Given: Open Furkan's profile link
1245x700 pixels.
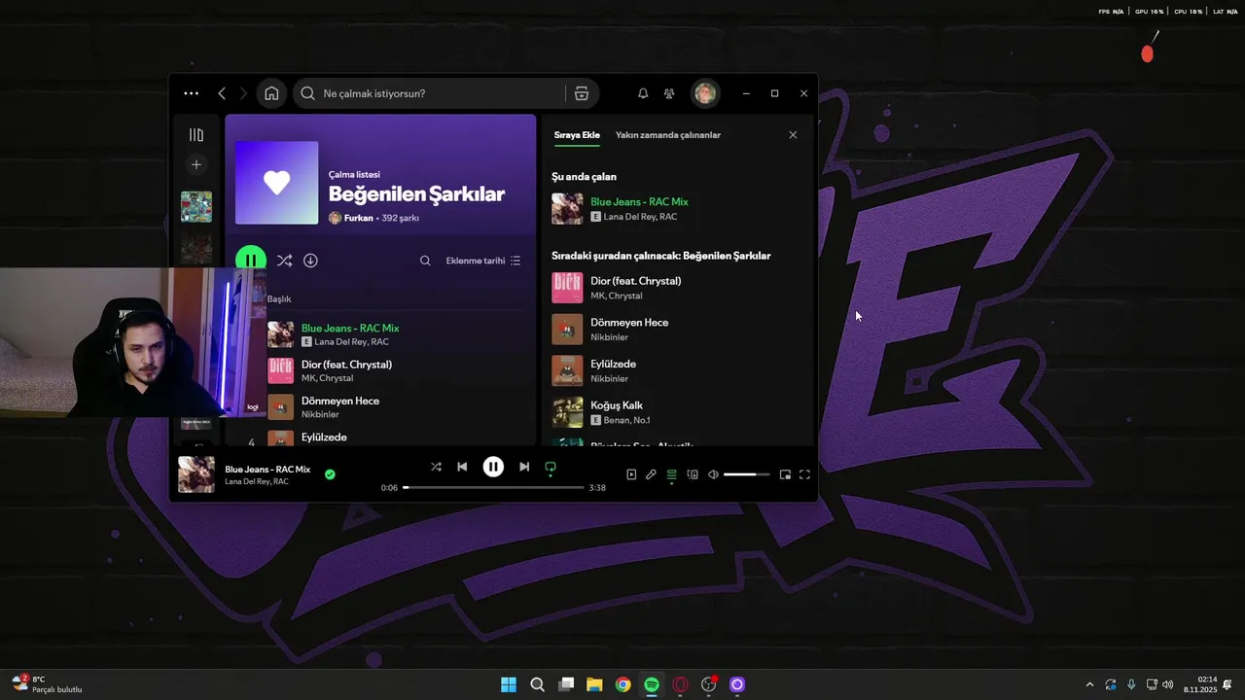Looking at the screenshot, I should coord(358,218).
